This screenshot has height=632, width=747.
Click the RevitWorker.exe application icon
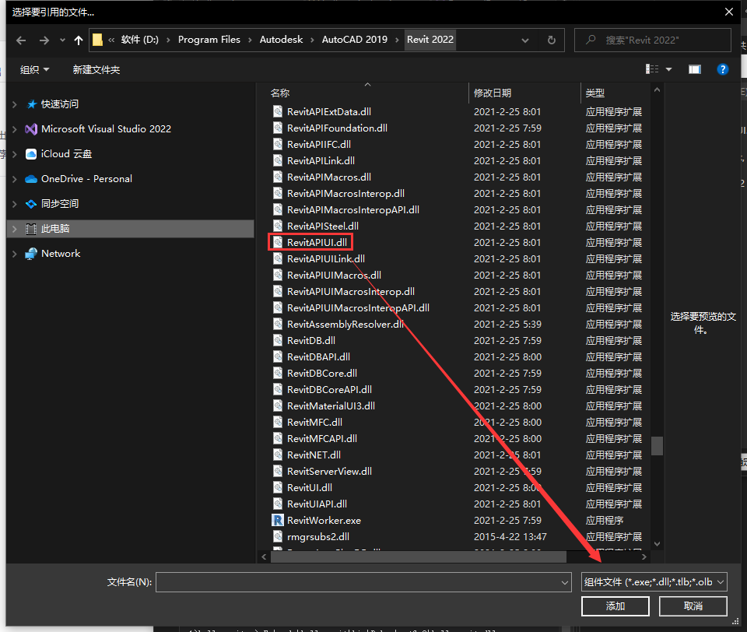coord(278,521)
